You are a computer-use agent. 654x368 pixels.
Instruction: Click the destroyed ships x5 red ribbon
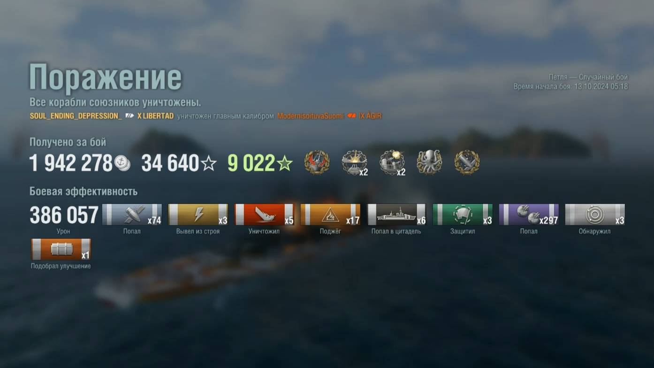pos(264,215)
